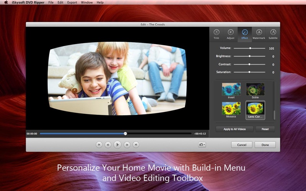The height and width of the screenshot is (191, 306).
Task: Click the playback progress knob
Action: (x=125, y=133)
